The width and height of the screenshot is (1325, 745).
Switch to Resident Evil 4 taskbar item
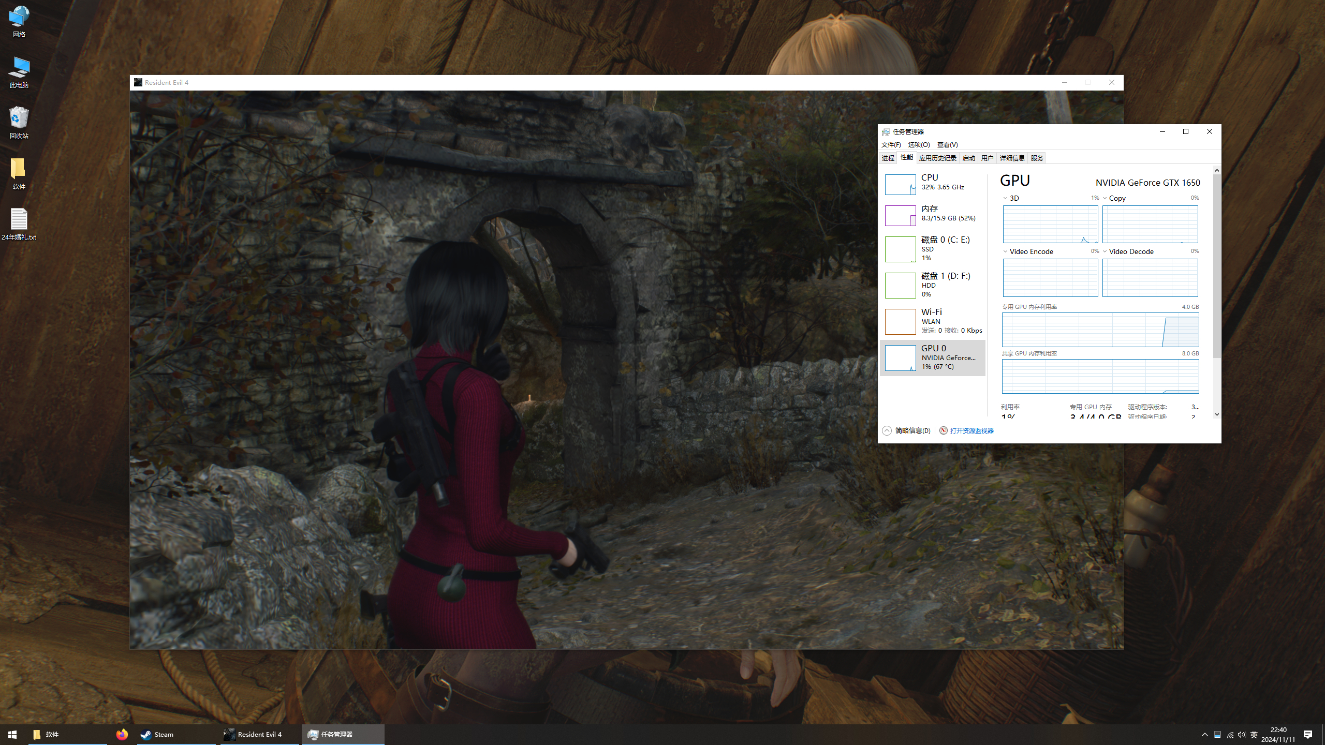(260, 734)
